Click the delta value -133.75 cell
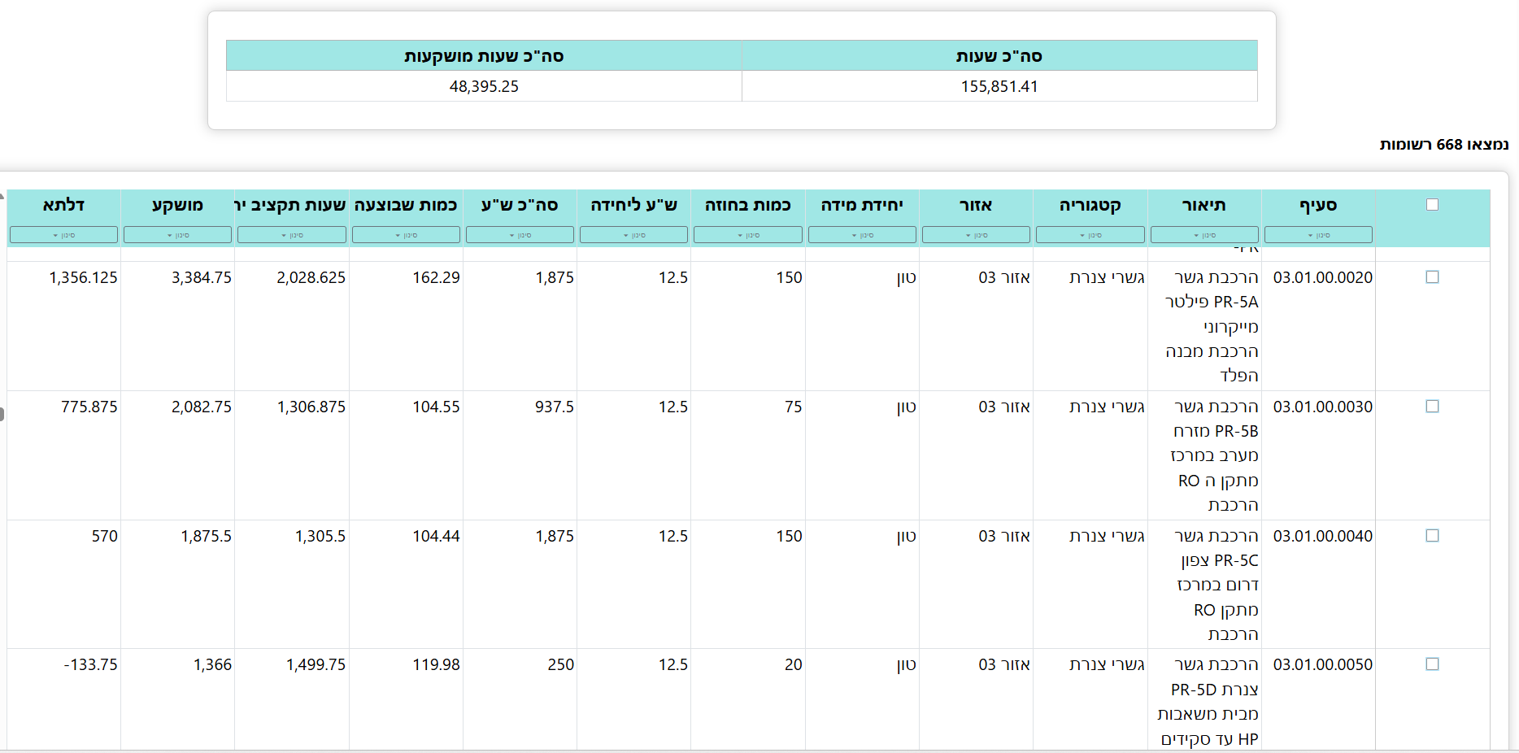 click(90, 665)
